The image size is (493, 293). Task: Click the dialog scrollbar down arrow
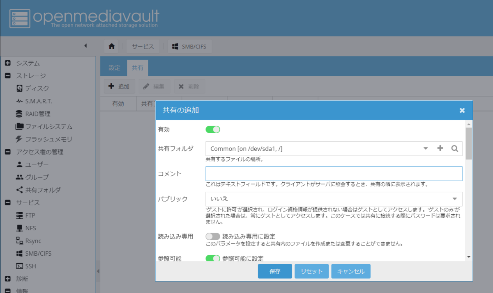(469, 257)
